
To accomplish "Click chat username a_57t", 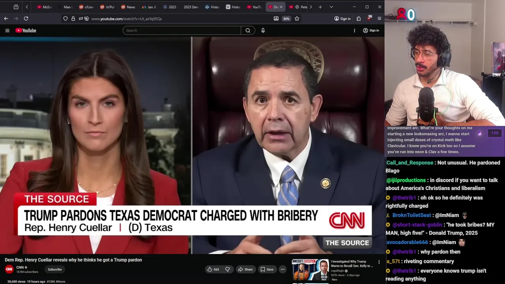I will [393, 261].
